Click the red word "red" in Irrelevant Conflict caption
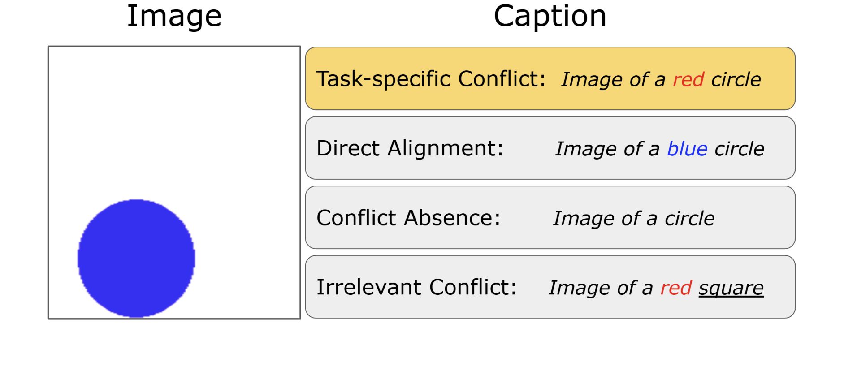857x371 pixels. tap(676, 288)
